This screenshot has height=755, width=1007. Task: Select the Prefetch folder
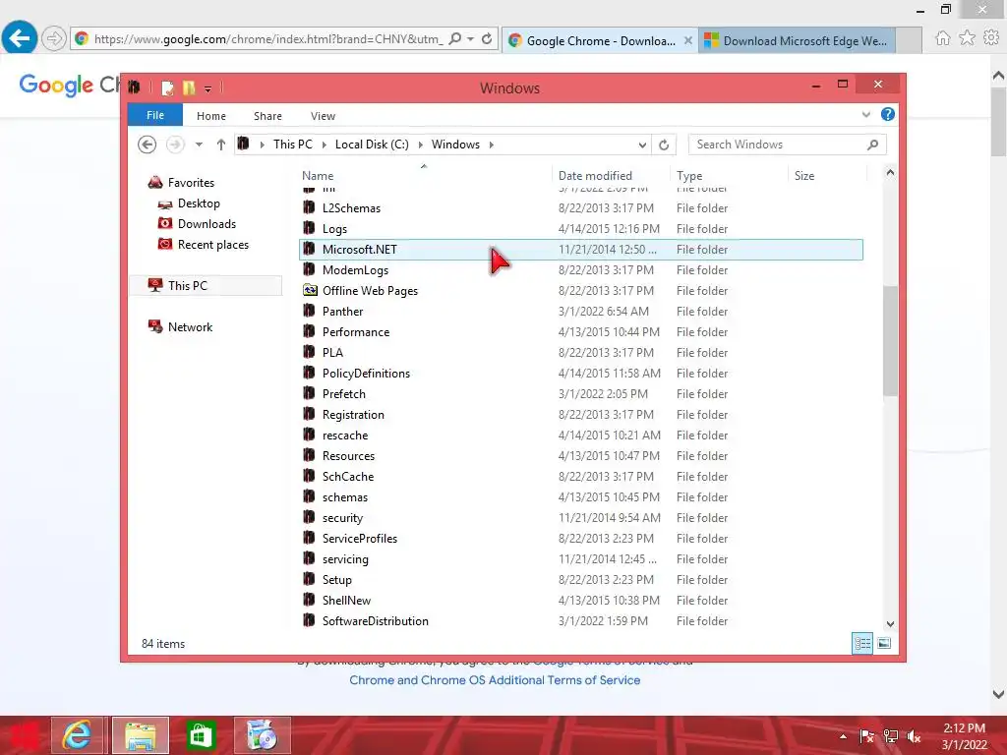coord(581,394)
